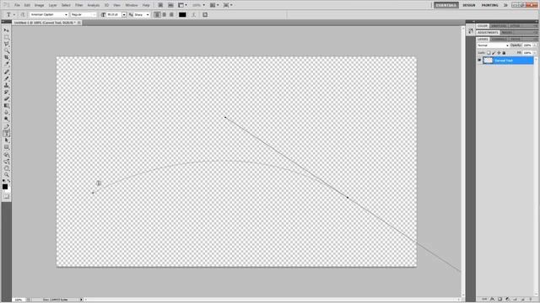Viewport: 540px width, 303px height.
Task: Add a layer style with fx icon
Action: point(492,300)
